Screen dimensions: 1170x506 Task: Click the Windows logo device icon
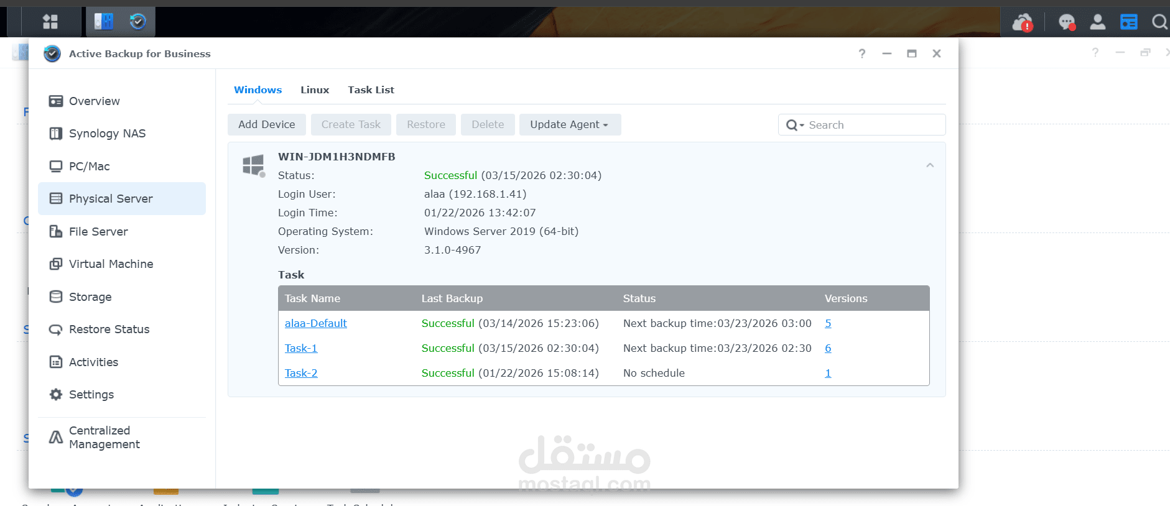click(x=254, y=165)
